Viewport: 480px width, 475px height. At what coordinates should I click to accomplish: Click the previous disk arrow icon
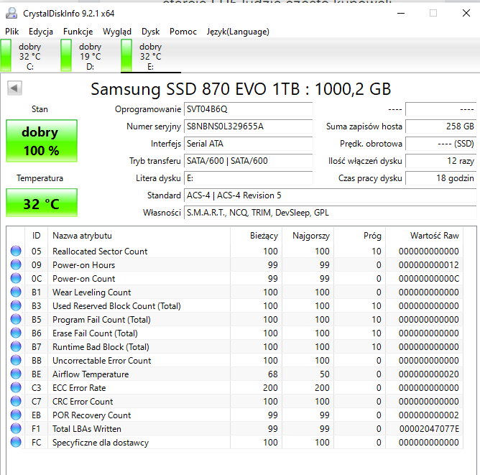click(x=14, y=88)
